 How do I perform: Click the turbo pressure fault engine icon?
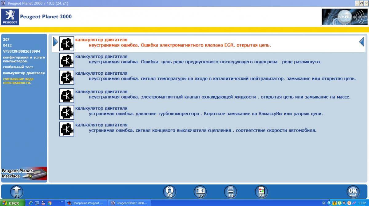pyautogui.click(x=66, y=112)
